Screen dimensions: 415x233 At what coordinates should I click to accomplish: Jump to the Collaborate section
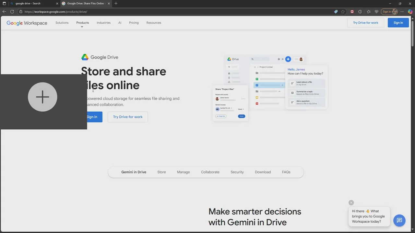[210, 172]
